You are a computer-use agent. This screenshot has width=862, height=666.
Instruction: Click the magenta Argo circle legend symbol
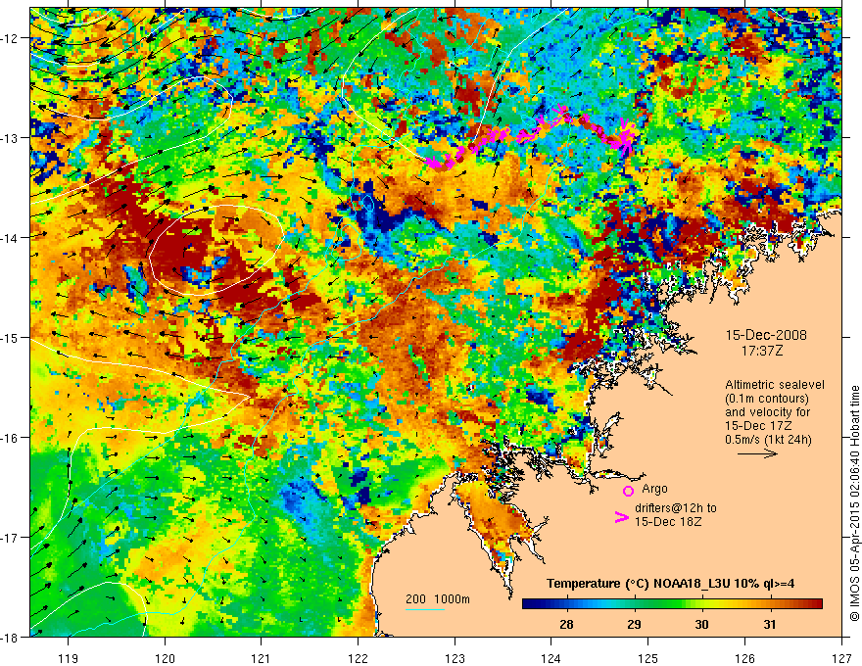pyautogui.click(x=628, y=491)
